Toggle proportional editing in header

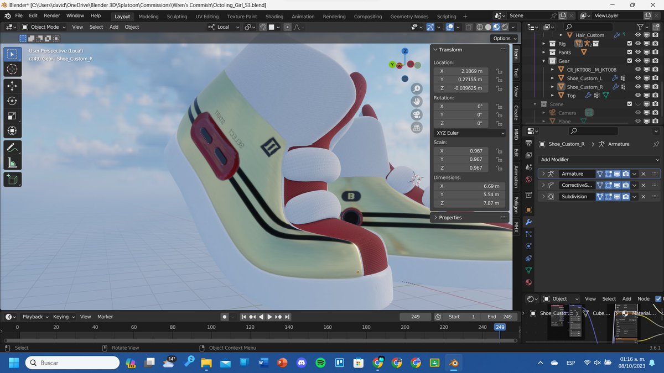click(288, 27)
